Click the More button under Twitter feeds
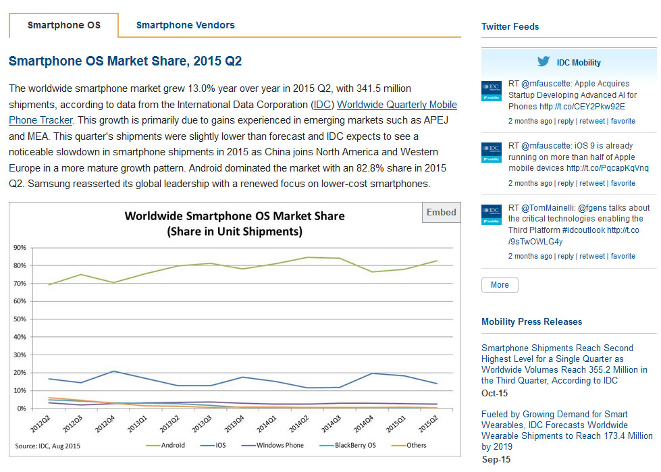This screenshot has width=661, height=472. pos(500,285)
